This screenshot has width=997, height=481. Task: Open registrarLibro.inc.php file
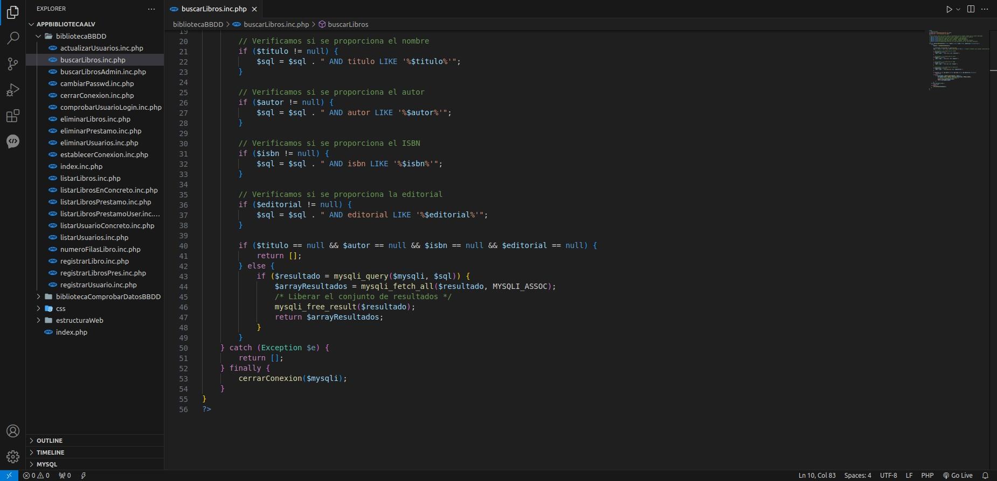95,261
